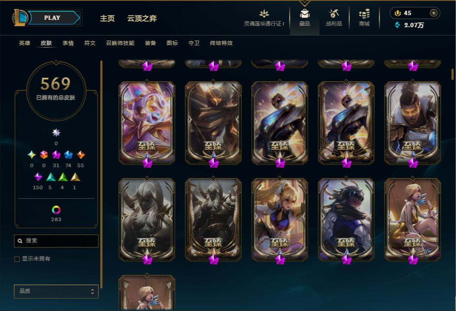This screenshot has height=311, width=456.
Task: Click the blue essence currency icon
Action: click(x=397, y=25)
